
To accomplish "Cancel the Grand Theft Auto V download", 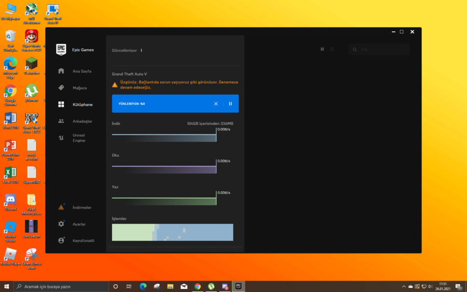I will click(216, 104).
